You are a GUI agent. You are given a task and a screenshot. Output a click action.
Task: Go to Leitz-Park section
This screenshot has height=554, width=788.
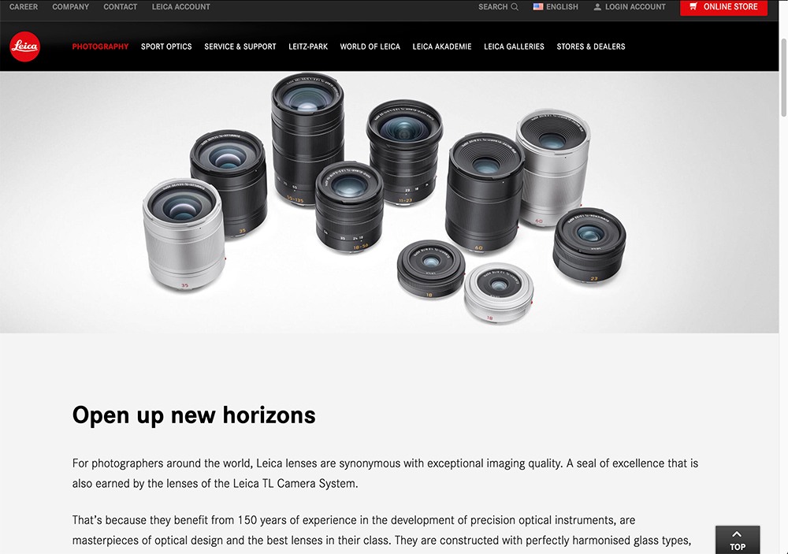[308, 46]
